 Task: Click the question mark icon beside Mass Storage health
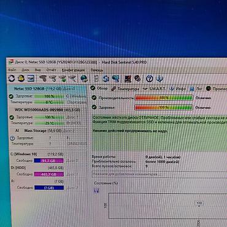[12, 138]
